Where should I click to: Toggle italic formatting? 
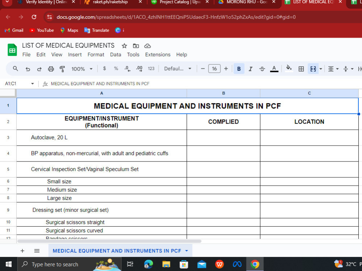251,69
